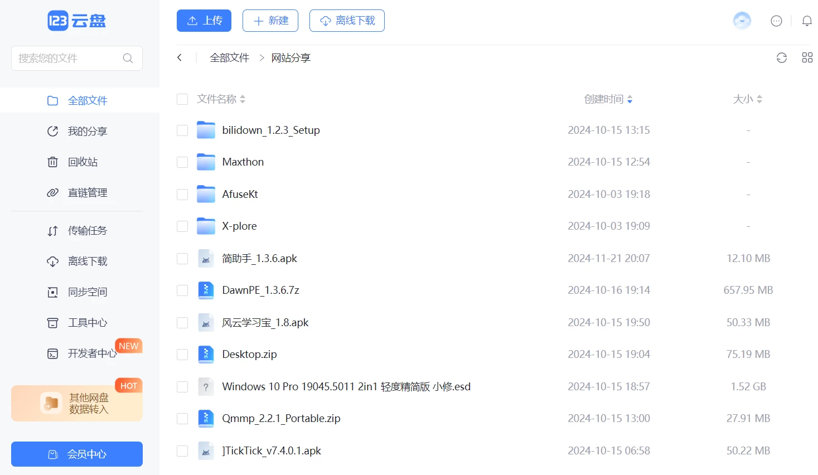Viewport: 818px width, 475px height.
Task: Click the 简助手_1.3.6.apk file icon
Action: click(x=206, y=258)
